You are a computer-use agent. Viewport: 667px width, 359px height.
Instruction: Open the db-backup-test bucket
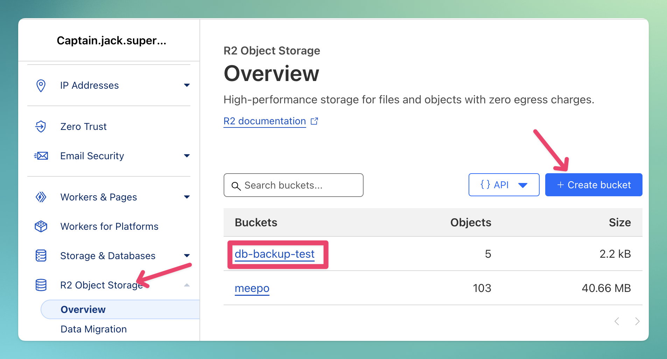tap(274, 254)
